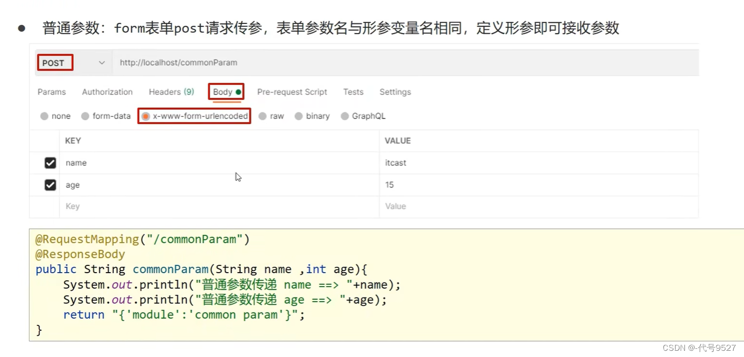
Task: Open the Headers (9) tab
Action: coord(171,92)
